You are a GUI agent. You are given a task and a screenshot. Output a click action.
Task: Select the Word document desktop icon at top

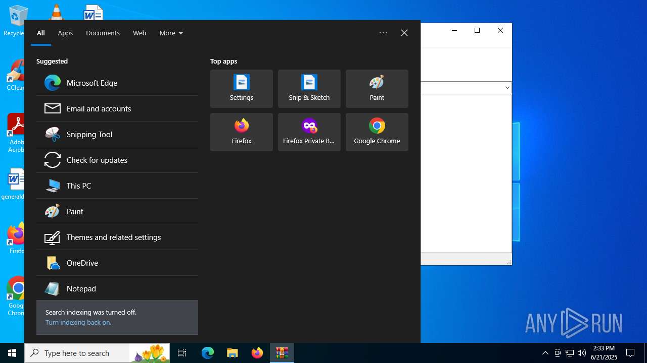pyautogui.click(x=94, y=12)
